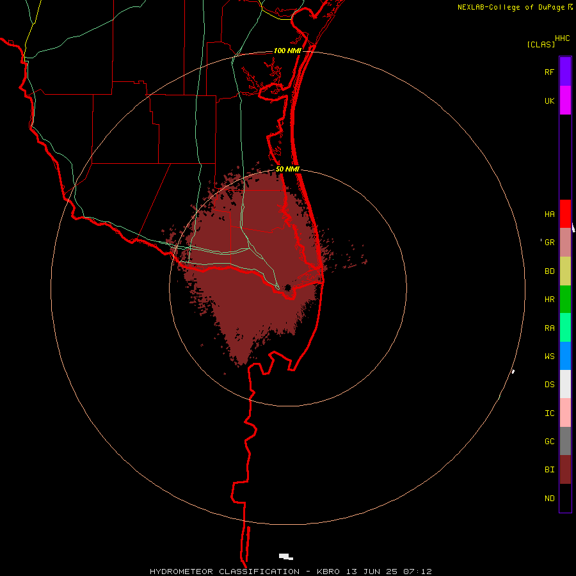Click the black radar site dot
The width and height of the screenshot is (576, 576).
tap(288, 287)
